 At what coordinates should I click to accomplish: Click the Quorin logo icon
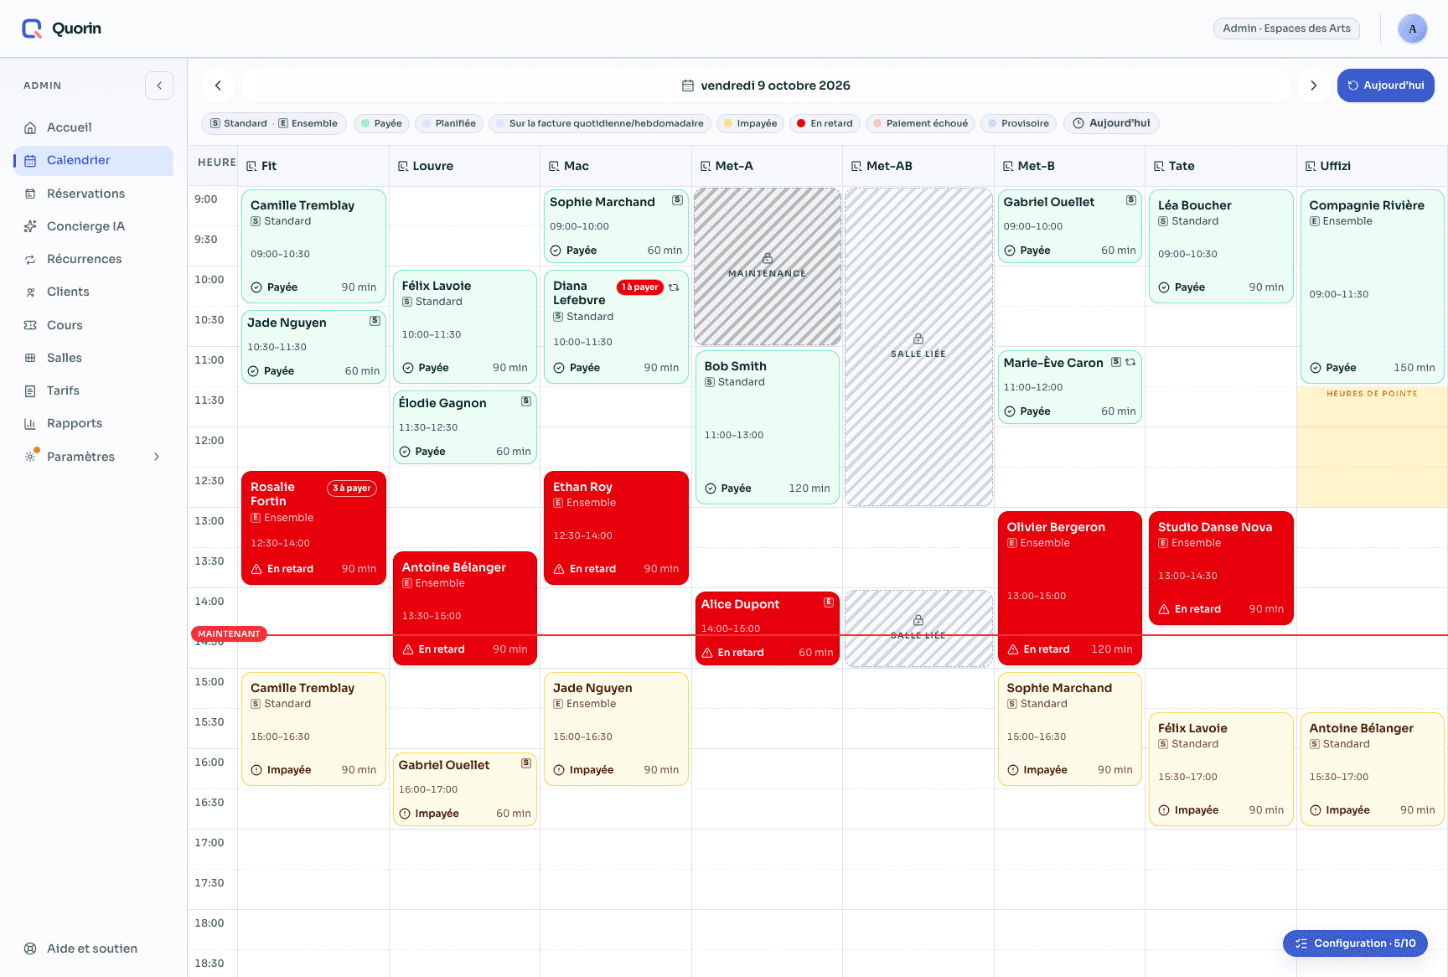[x=32, y=28]
